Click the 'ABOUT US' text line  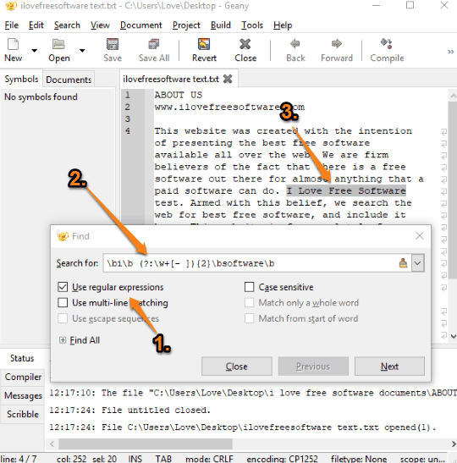(x=179, y=95)
